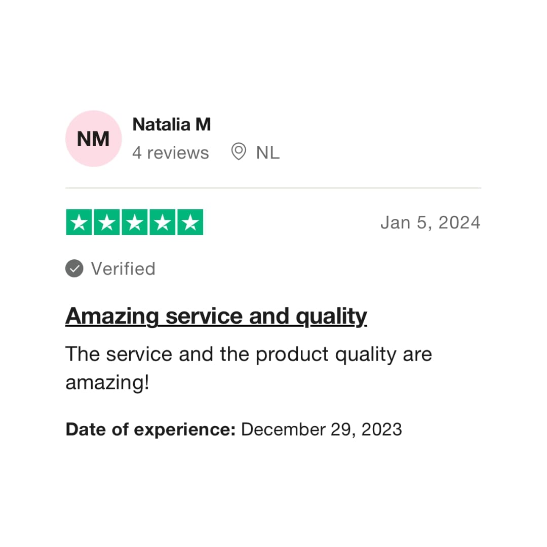Click the fifth green star
This screenshot has height=547, width=547.
(x=190, y=222)
